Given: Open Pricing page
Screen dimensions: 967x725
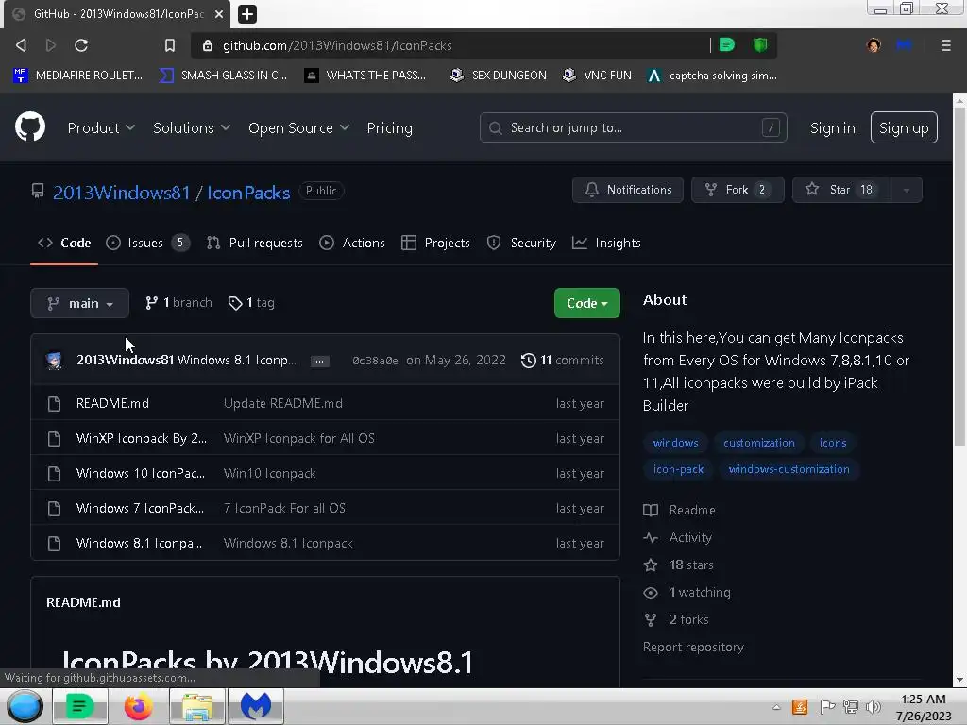Looking at the screenshot, I should 390,127.
